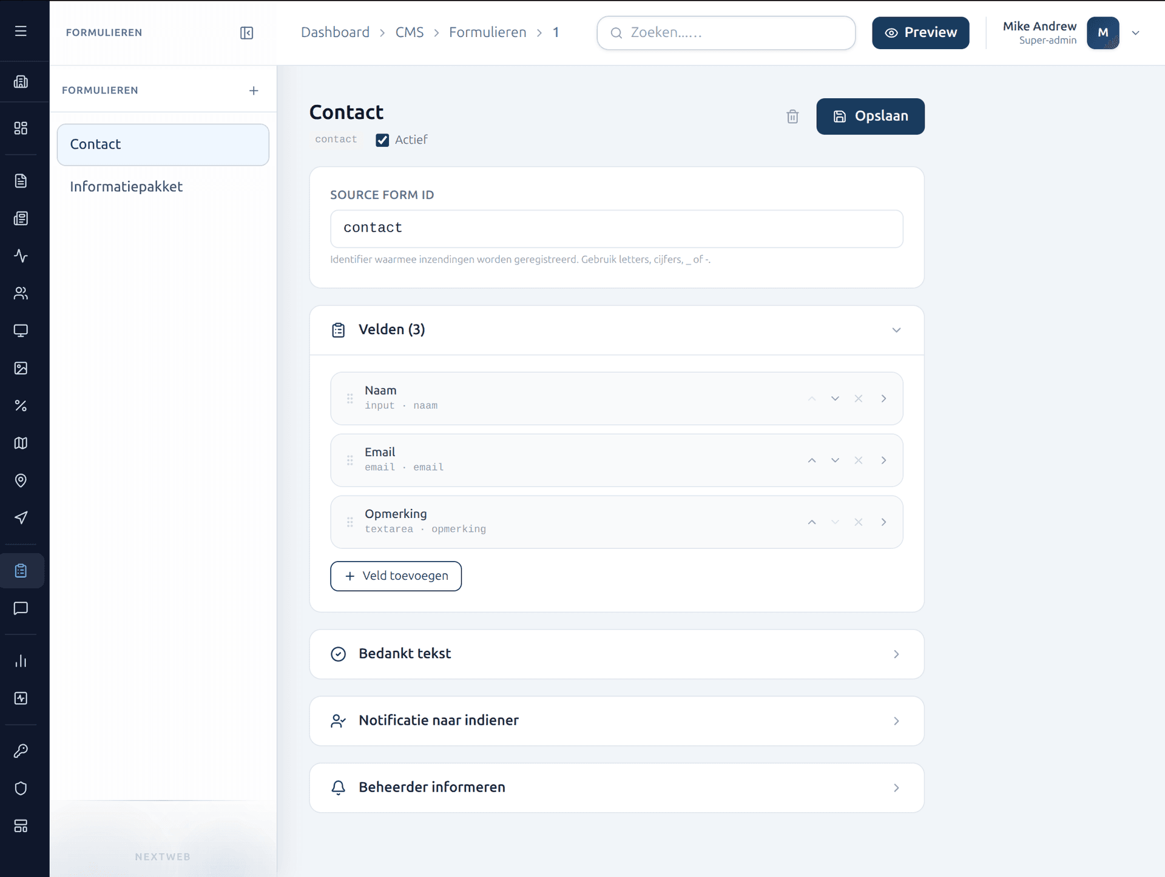Expand the Naam field details chevron
Screen dimensions: 1165x877
883,398
